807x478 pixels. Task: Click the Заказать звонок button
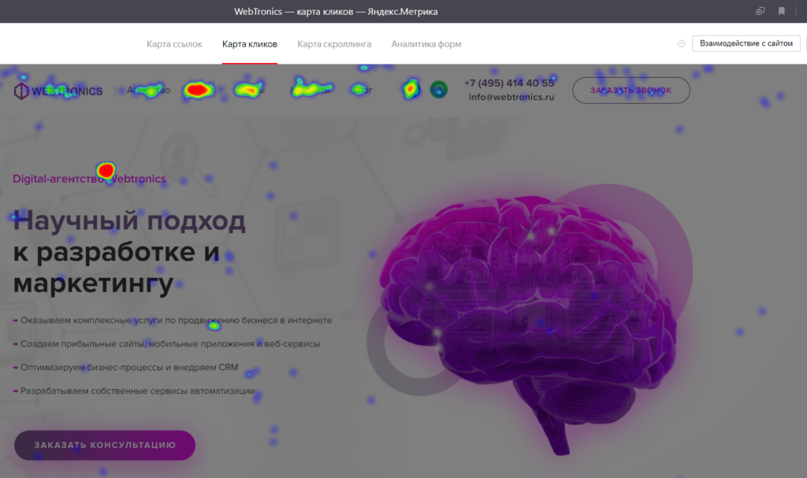click(630, 91)
